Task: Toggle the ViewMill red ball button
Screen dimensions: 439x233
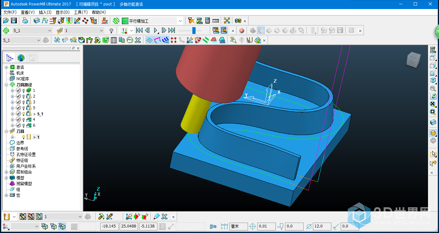Action: 241,30
